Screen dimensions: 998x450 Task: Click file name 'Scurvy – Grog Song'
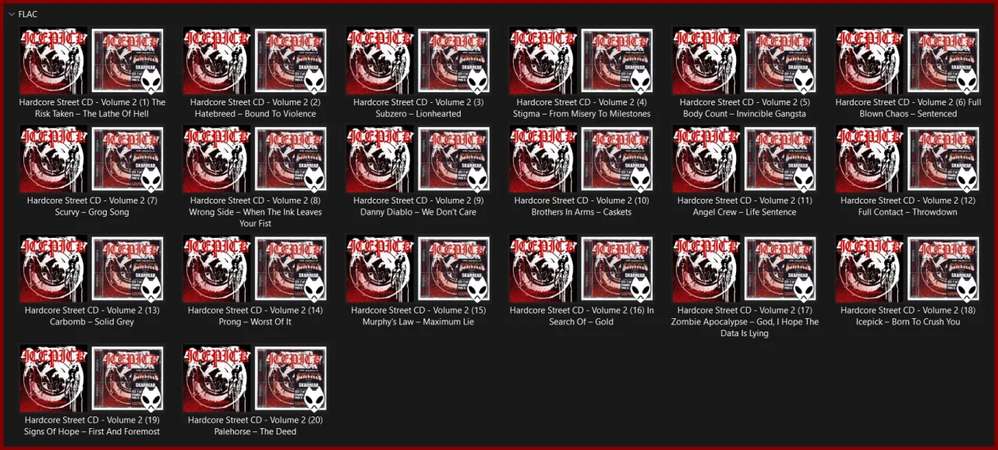[x=92, y=212]
